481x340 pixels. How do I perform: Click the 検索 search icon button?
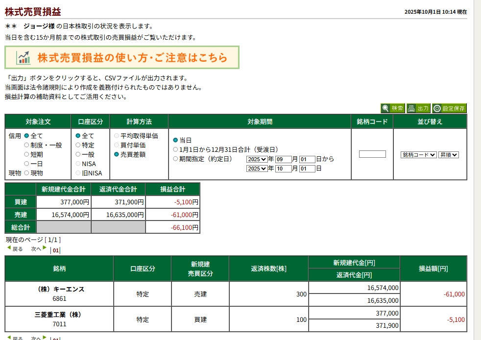click(x=393, y=108)
